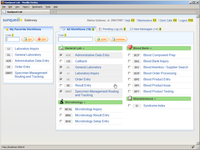The width and height of the screenshot is (200, 150).
Task: Collapse the Microbiology section arrow
Action: pyautogui.click(x=84, y=102)
